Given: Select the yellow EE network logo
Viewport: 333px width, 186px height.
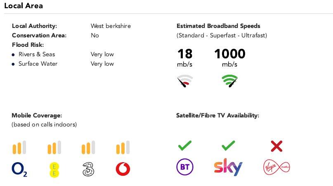Looking at the screenshot, I should pyautogui.click(x=54, y=170).
